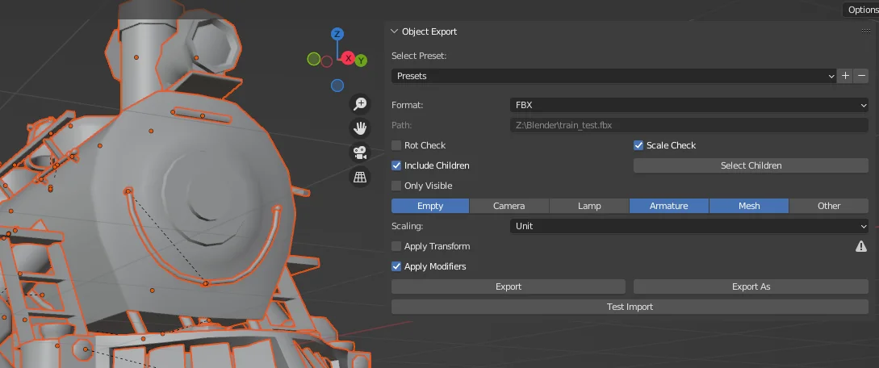Viewport: 879px width, 368px height.
Task: Click the Test Import button
Action: pos(630,307)
